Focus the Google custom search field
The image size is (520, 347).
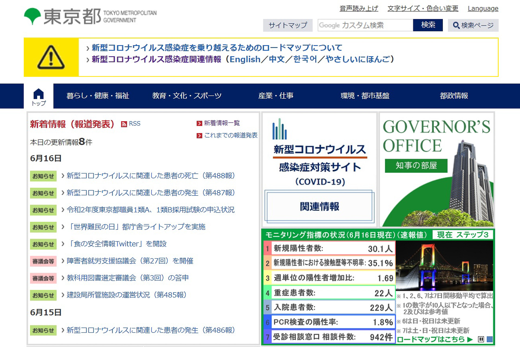pyautogui.click(x=365, y=25)
